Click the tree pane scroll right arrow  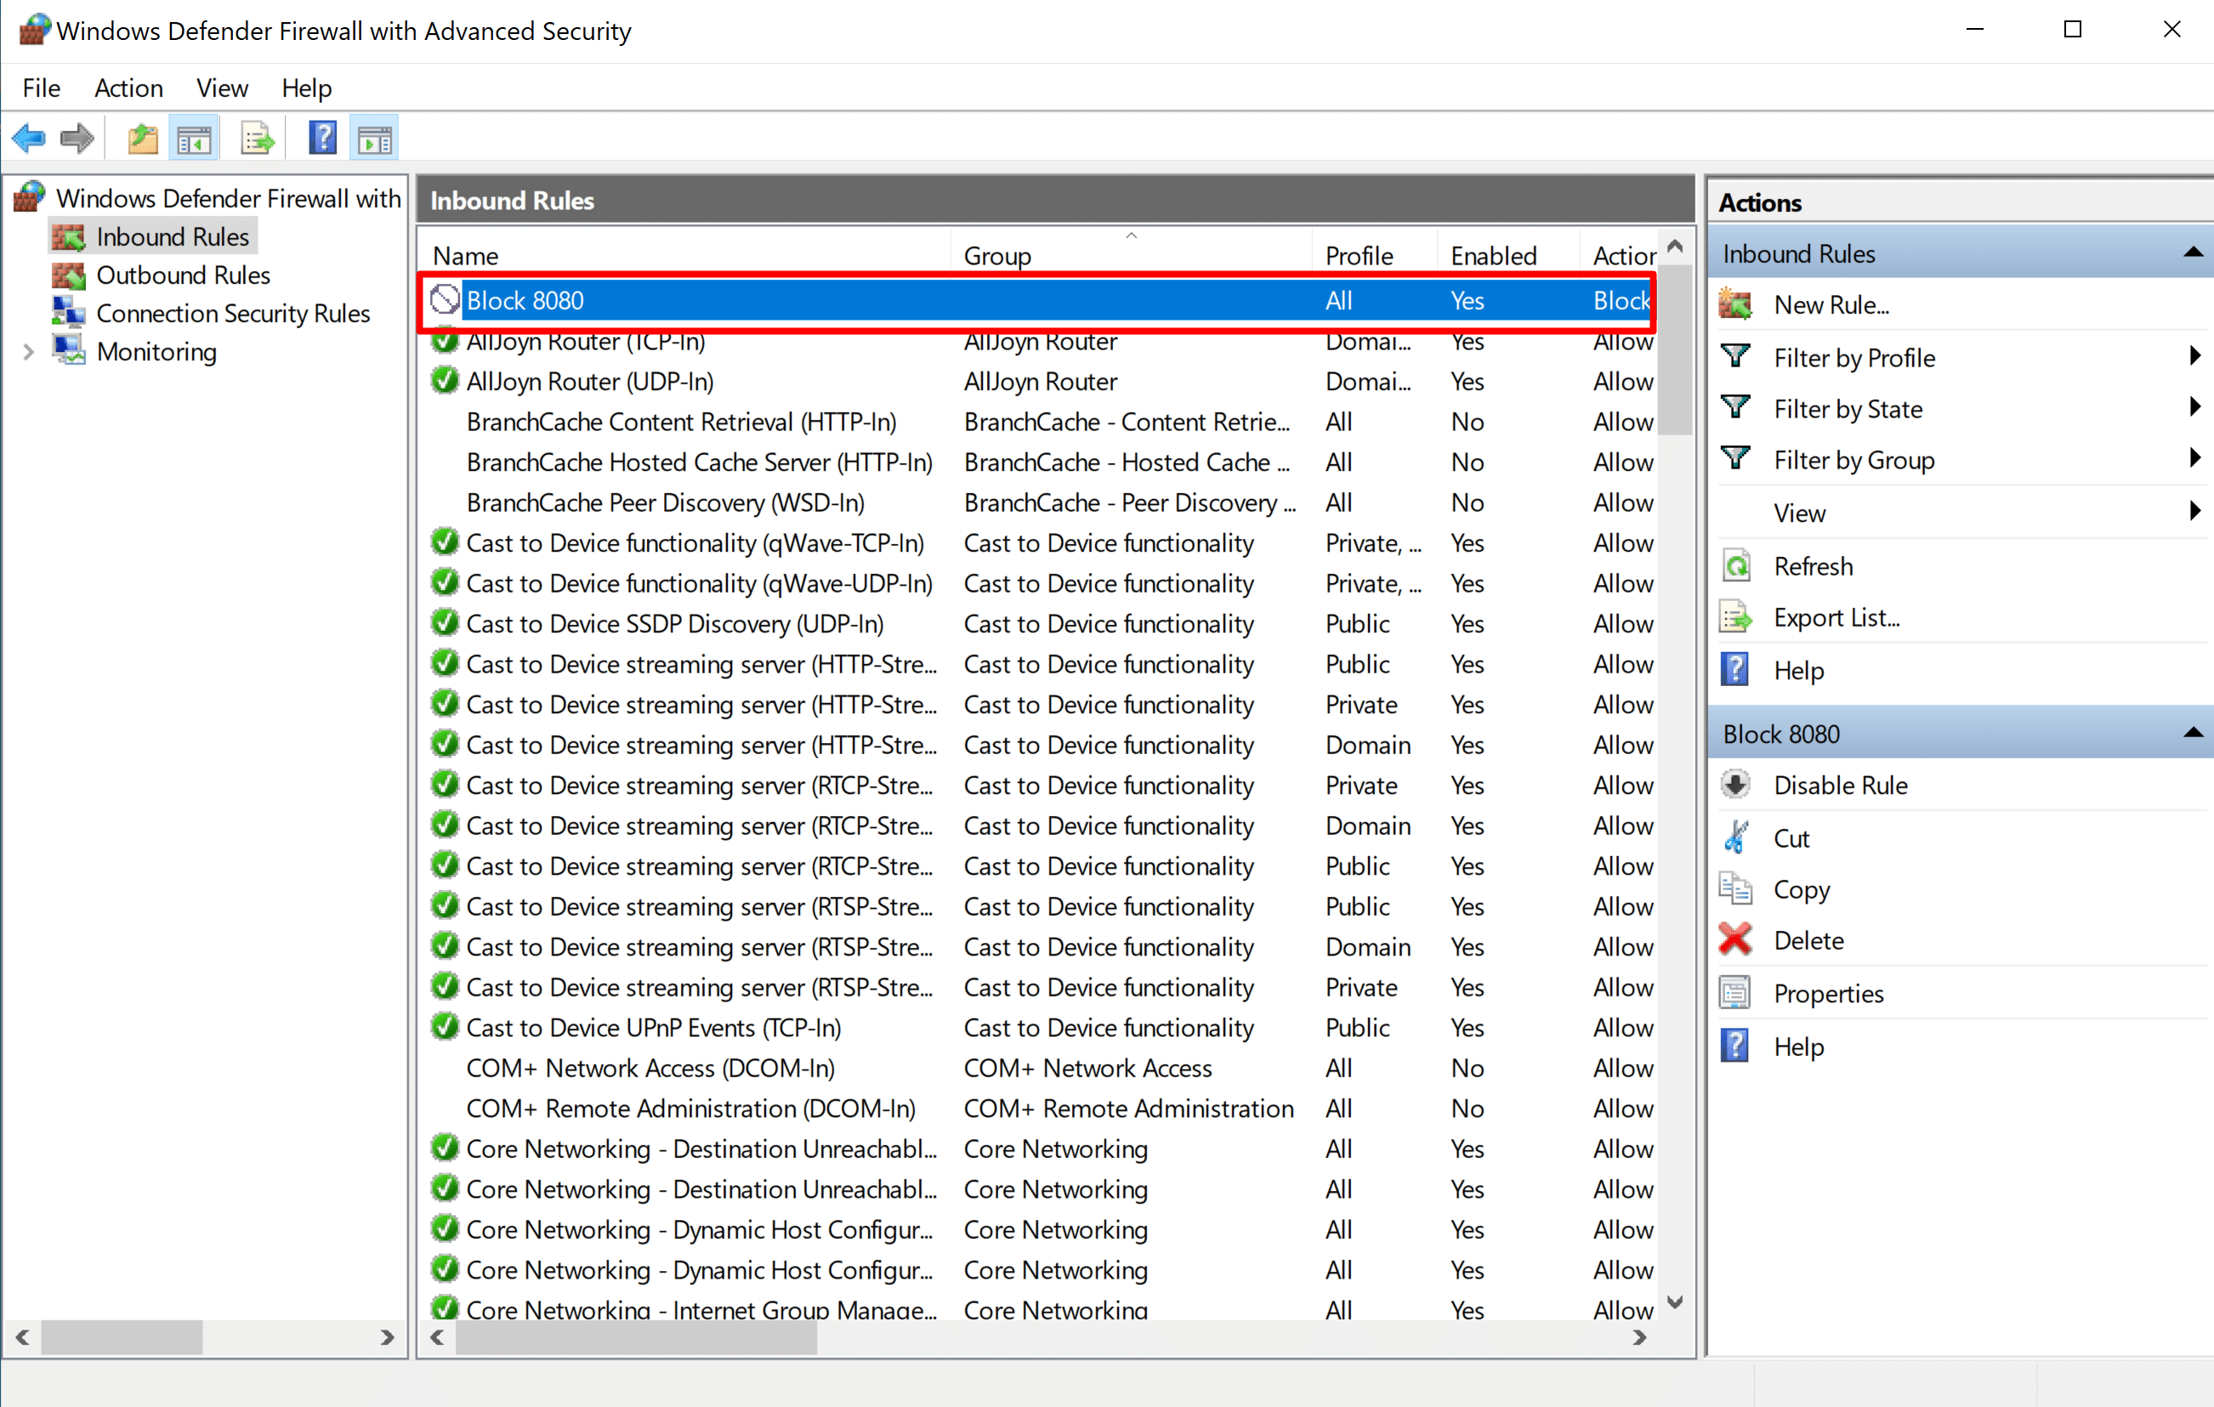387,1336
